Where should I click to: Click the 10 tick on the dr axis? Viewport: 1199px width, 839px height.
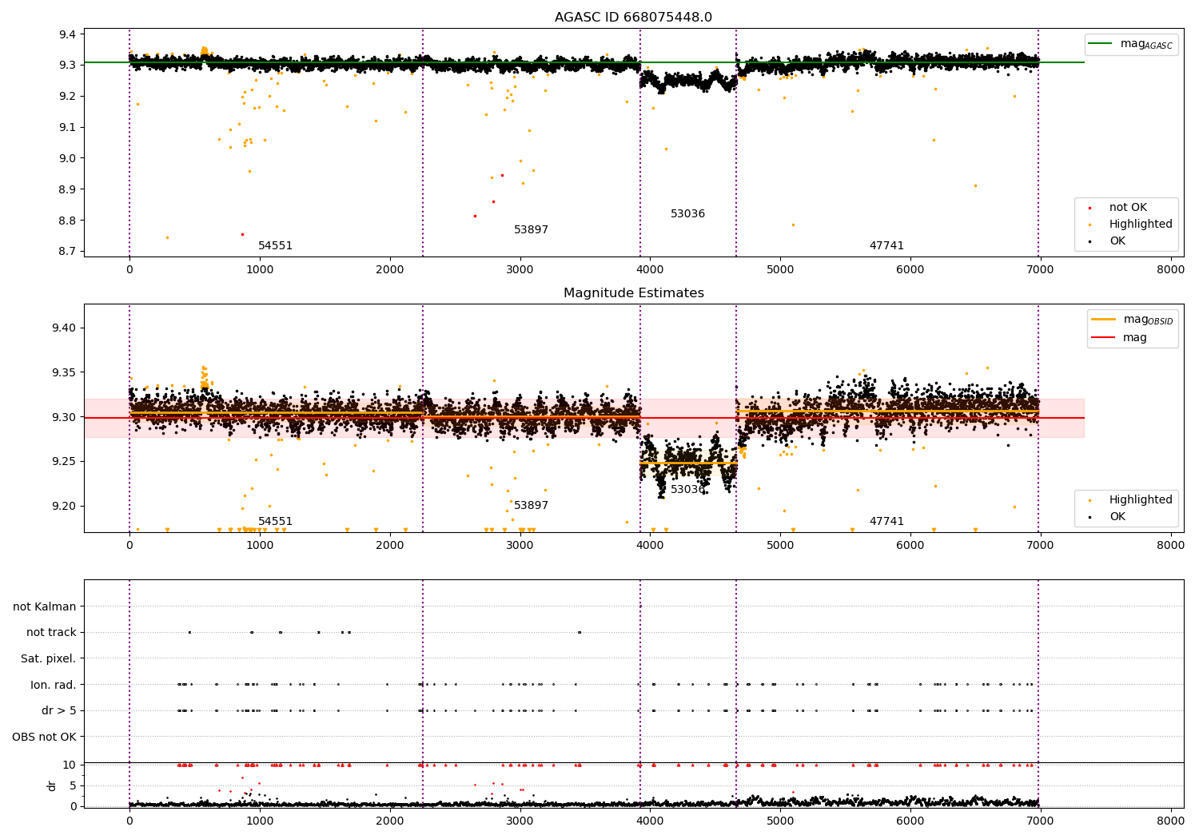click(x=70, y=765)
